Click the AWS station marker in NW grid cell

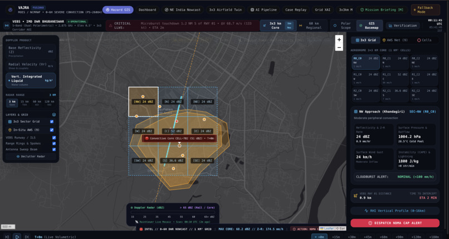coord(143,97)
